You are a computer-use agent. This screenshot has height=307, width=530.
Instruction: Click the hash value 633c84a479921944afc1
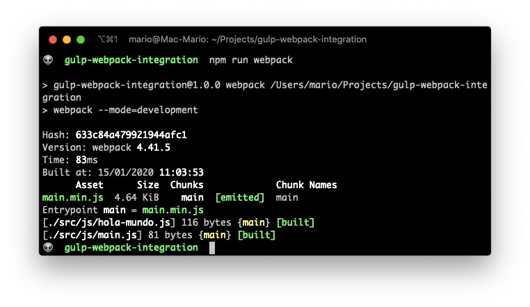tap(131, 135)
